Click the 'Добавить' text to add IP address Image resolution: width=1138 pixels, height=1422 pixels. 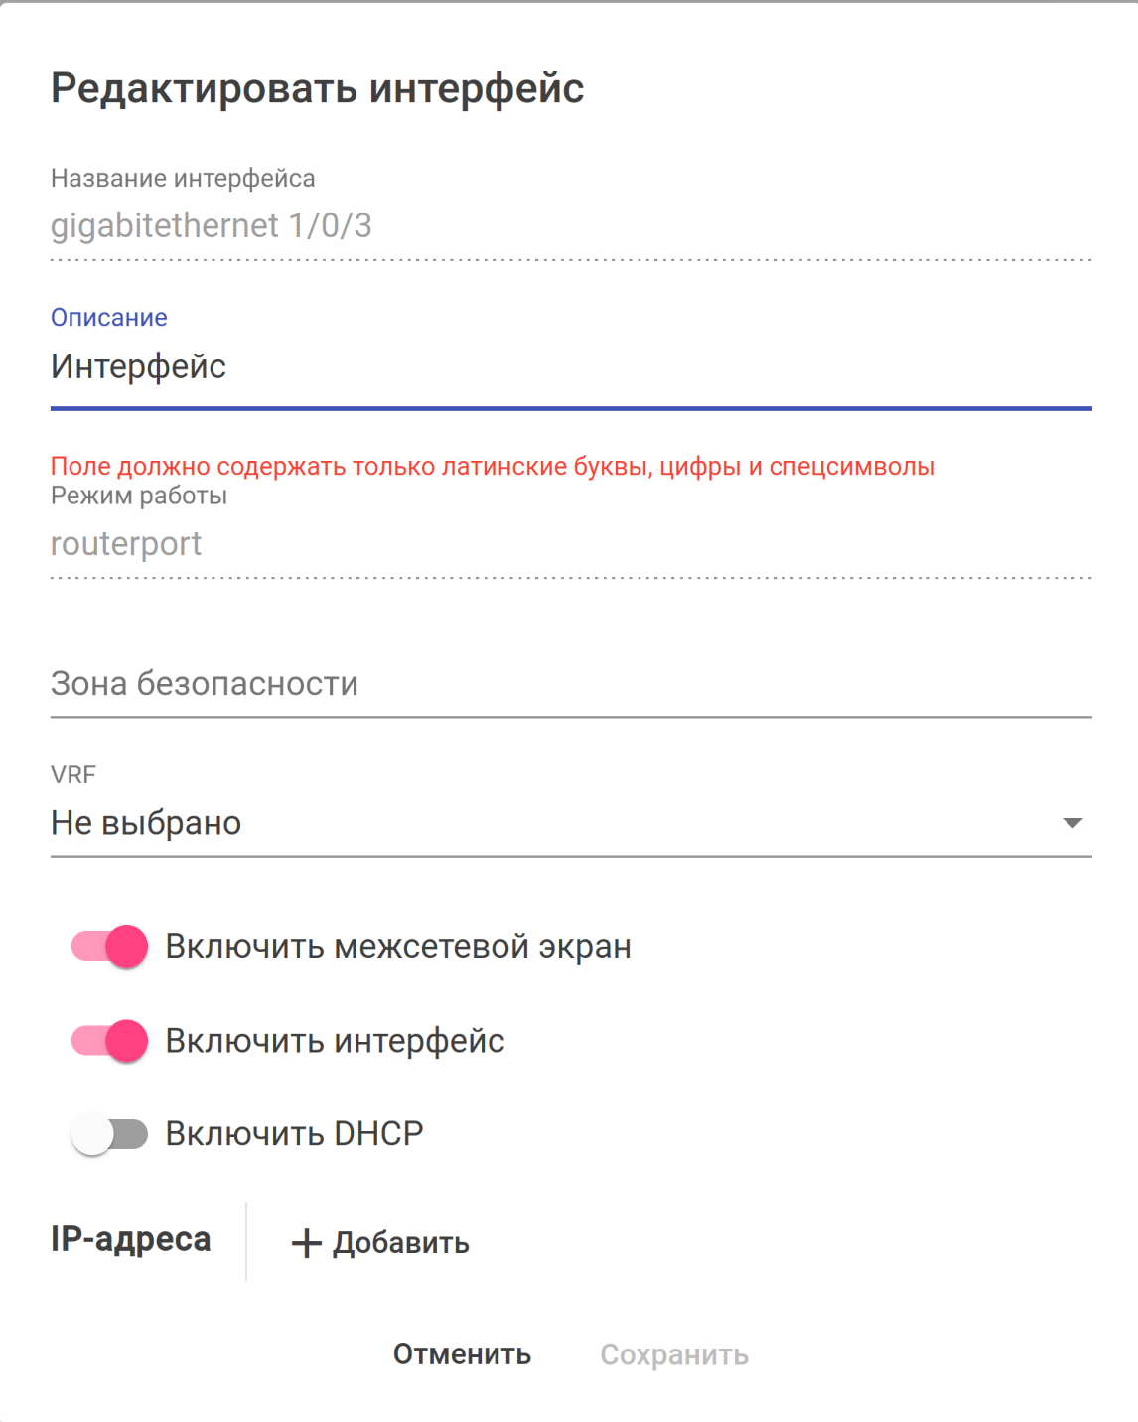point(400,1243)
